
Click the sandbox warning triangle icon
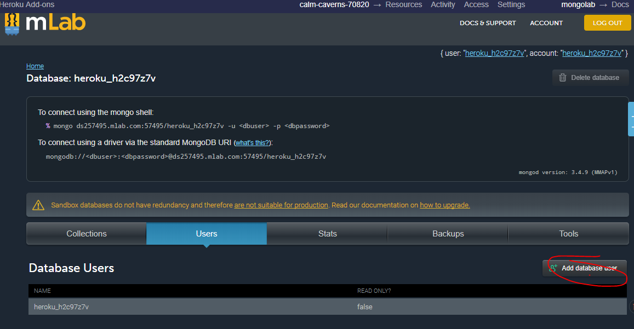[x=38, y=205]
